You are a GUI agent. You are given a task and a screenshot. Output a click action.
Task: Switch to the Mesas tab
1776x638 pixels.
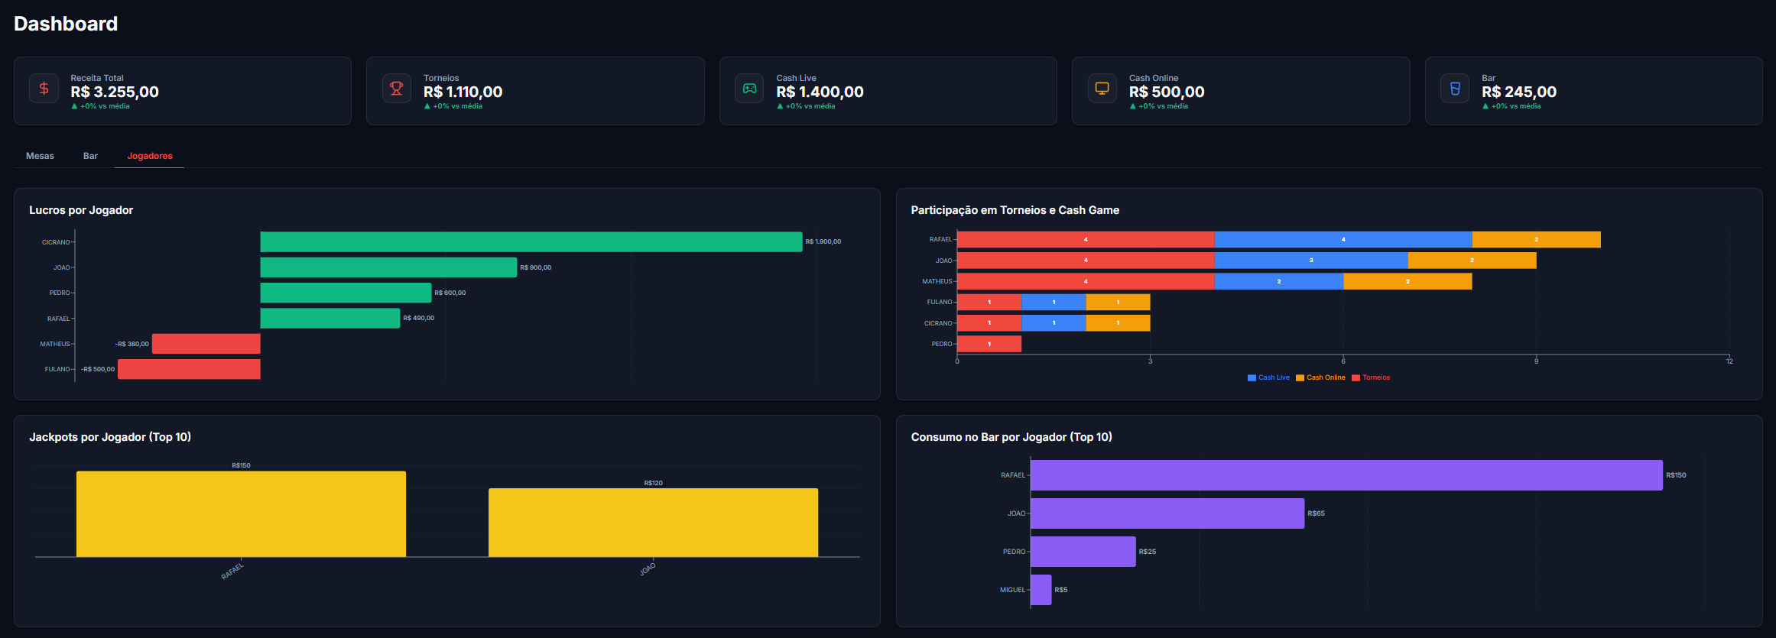[x=40, y=156]
